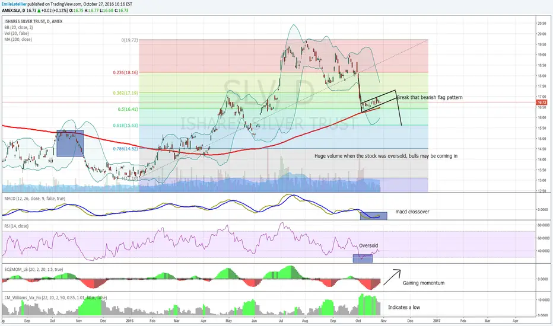The width and height of the screenshot is (553, 326).
Task: Click the MACD (12, 26, close, 9) pane legend
Action: (x=34, y=199)
